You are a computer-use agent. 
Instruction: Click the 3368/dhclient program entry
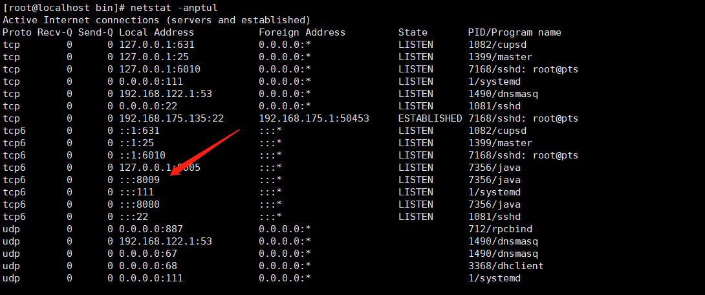506,266
